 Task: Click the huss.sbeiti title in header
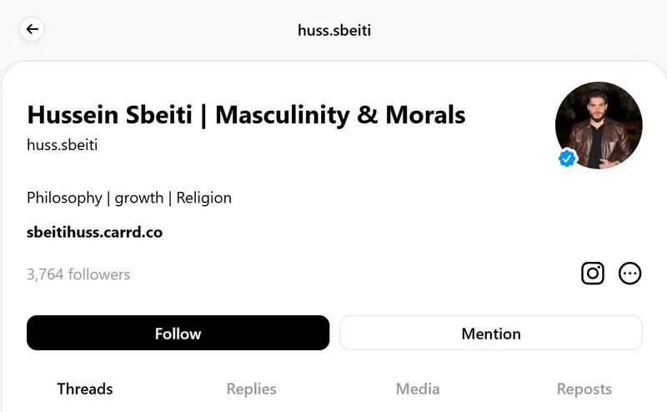(334, 30)
